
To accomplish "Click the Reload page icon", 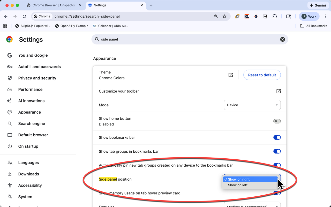I will point(24,16).
